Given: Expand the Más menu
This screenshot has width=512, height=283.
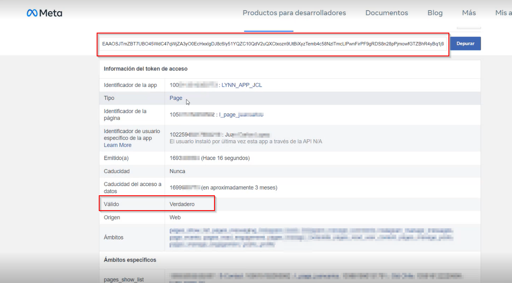Looking at the screenshot, I should (469, 13).
